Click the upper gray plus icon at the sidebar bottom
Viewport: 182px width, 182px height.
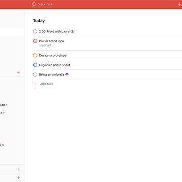[18, 169]
